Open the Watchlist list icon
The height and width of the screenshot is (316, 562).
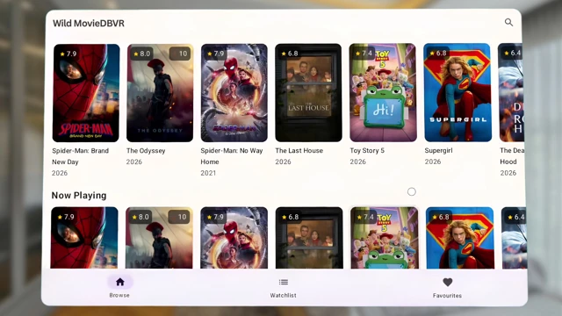[283, 282]
